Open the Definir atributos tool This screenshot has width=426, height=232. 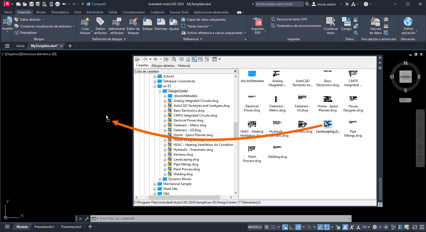tap(100, 26)
